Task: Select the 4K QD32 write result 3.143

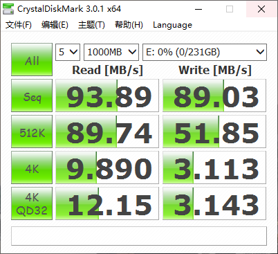Action: 214,203
